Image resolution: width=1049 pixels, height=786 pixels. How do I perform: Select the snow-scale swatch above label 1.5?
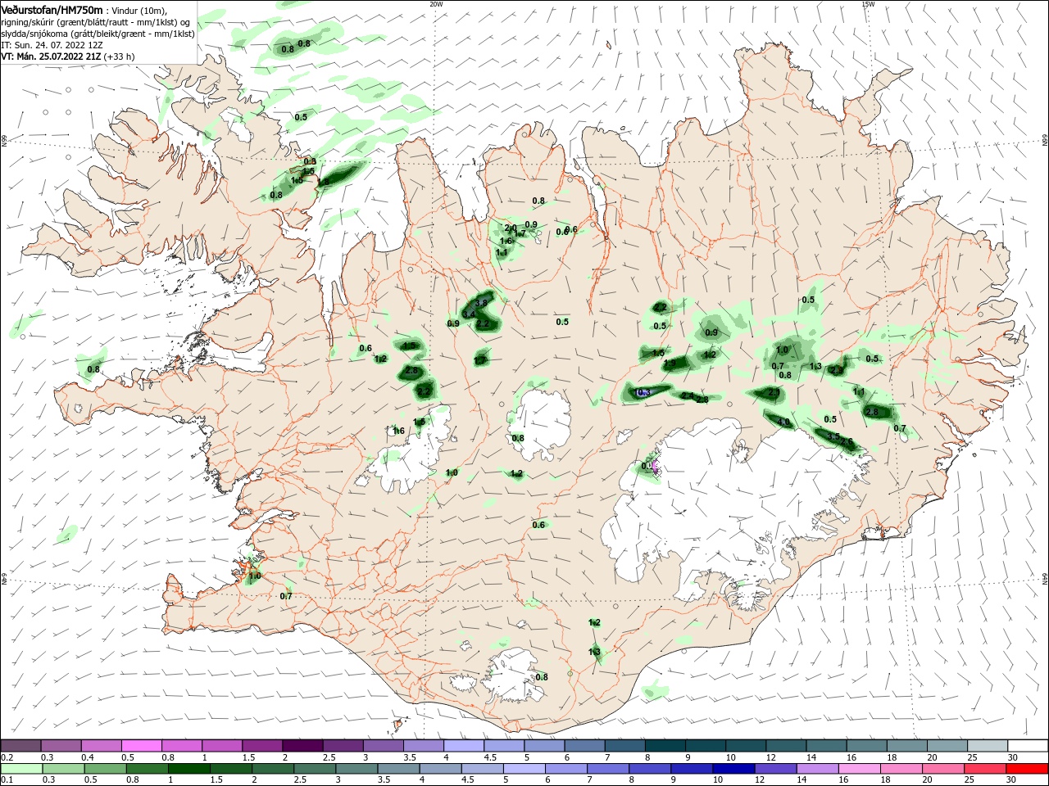[262, 746]
